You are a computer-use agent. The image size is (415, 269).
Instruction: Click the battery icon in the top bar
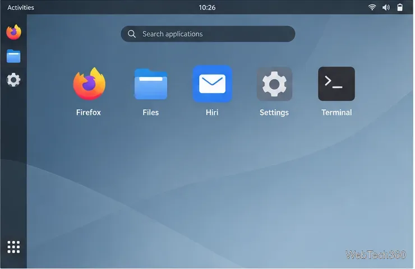pos(400,7)
